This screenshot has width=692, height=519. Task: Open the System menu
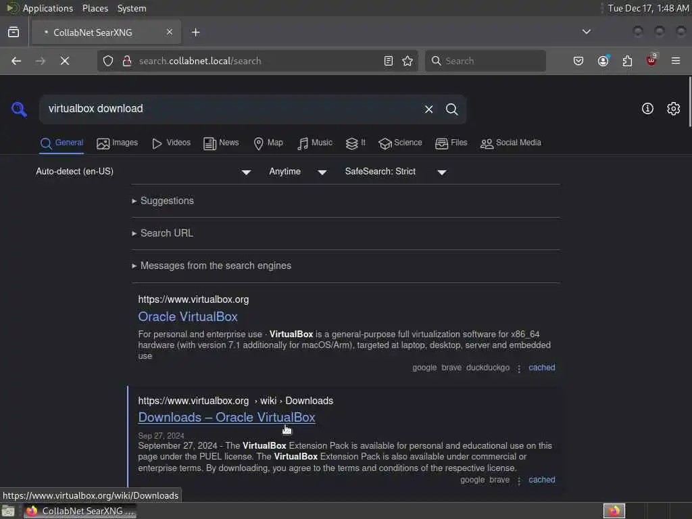tap(132, 8)
